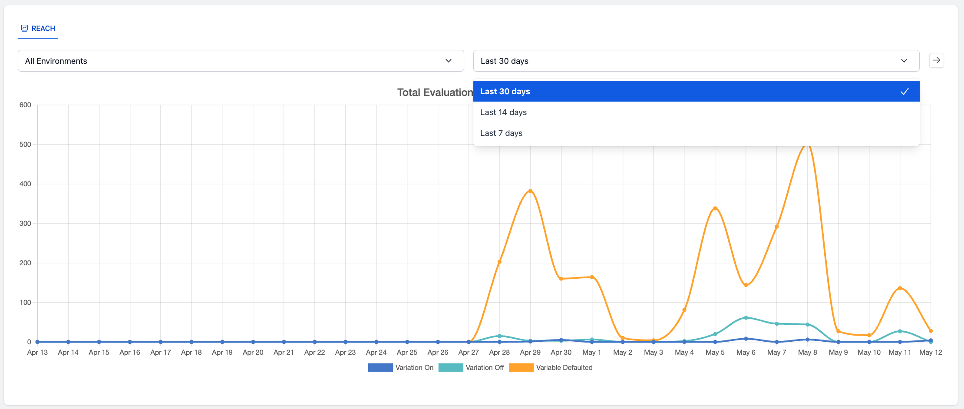Click the checkmark on Last 30 days option

click(x=905, y=91)
